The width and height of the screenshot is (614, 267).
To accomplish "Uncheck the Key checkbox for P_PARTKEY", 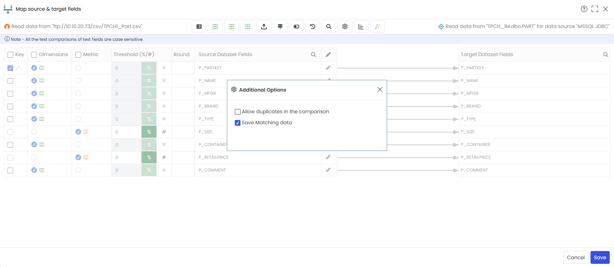I will pyautogui.click(x=10, y=68).
